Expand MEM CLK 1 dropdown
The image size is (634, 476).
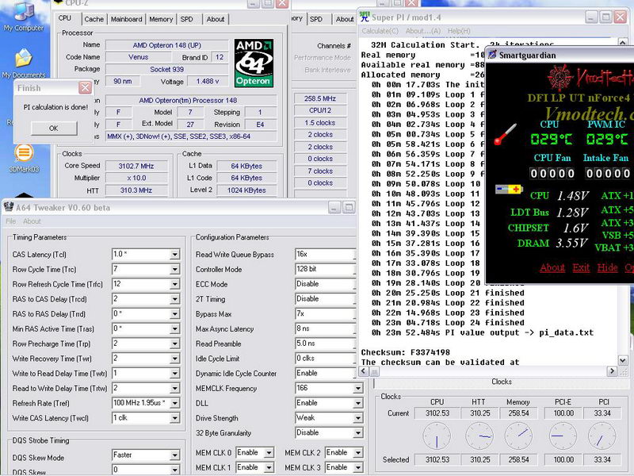point(269,467)
